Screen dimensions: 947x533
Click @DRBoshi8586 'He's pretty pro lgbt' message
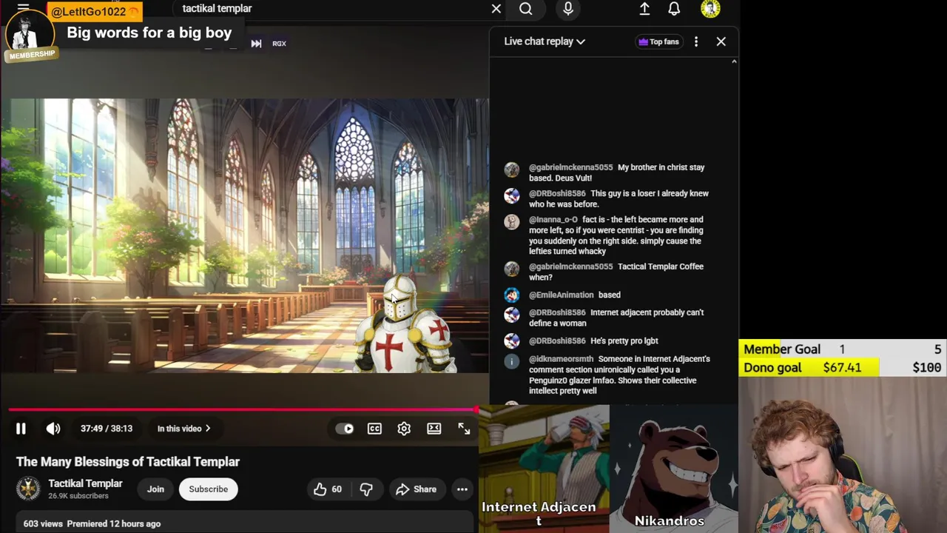624,341
